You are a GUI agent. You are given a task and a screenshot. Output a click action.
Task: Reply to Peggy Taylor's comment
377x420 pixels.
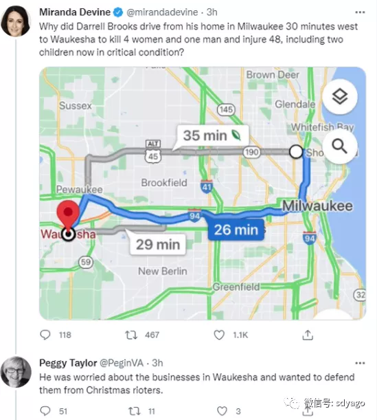click(x=45, y=410)
